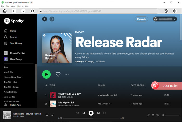Open connect to a device icon
This screenshot has height=122, width=182.
click(158, 115)
